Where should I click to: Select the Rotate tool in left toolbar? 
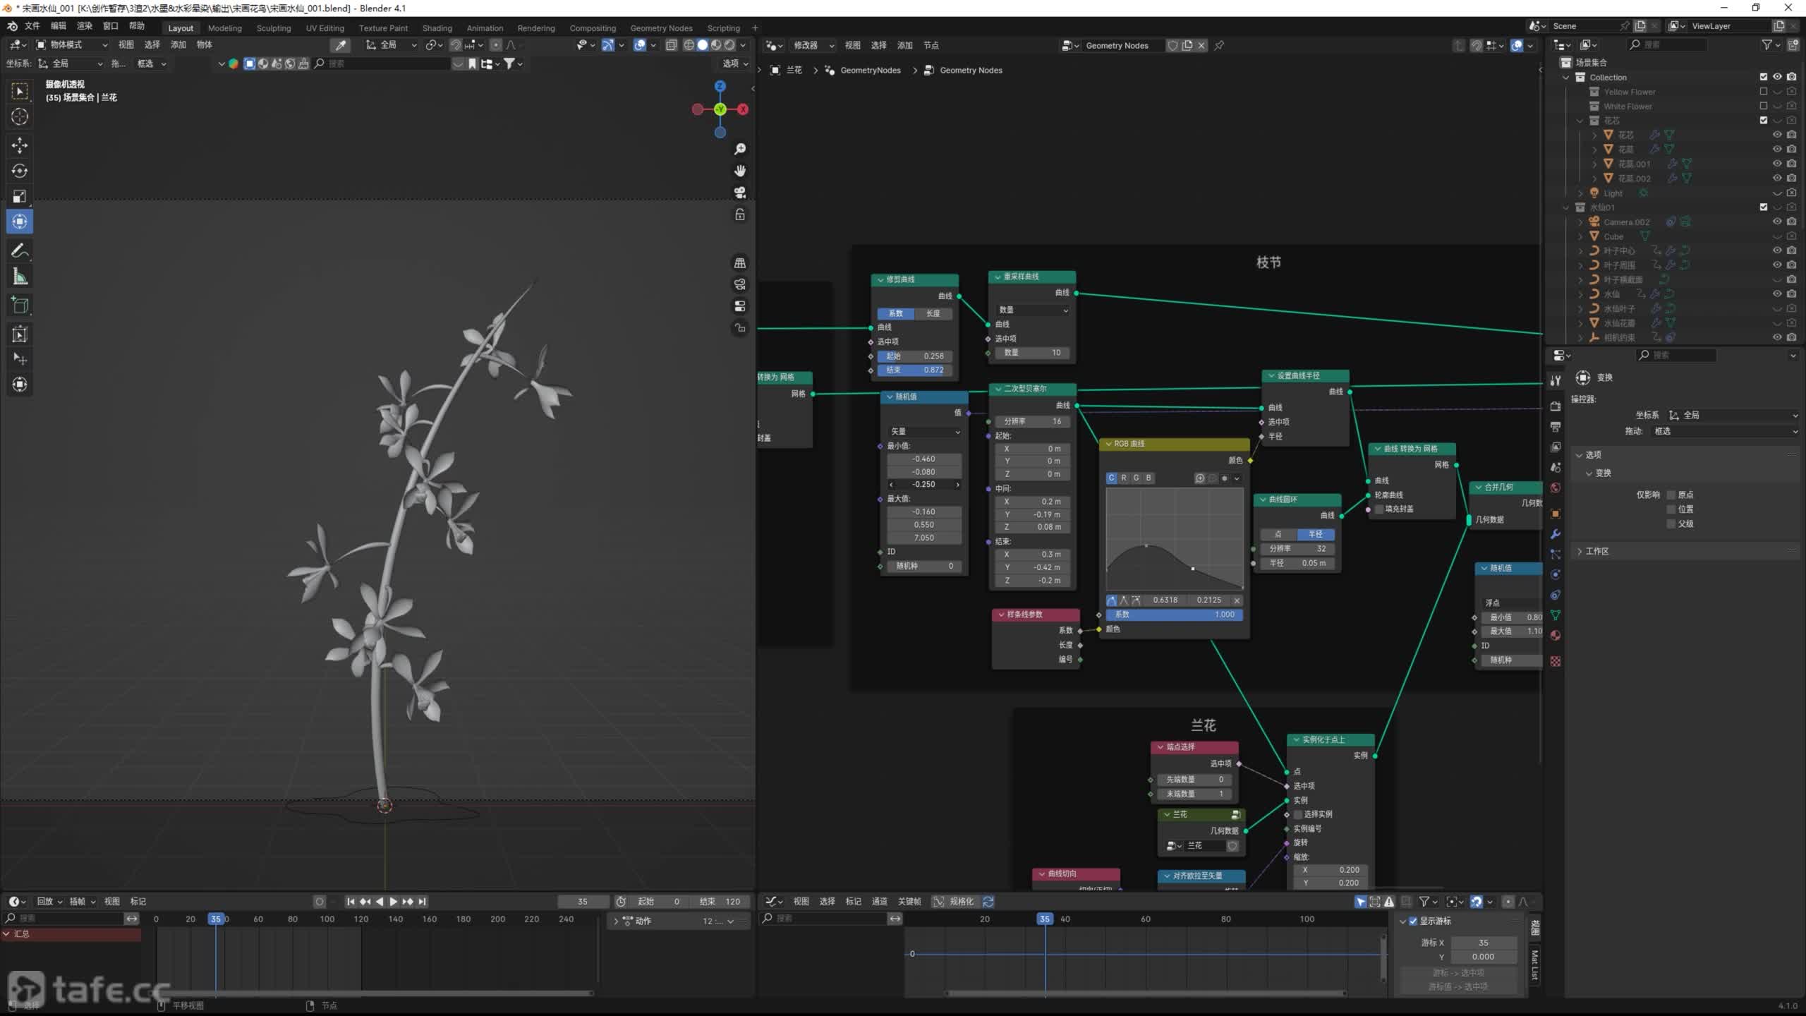click(x=20, y=171)
